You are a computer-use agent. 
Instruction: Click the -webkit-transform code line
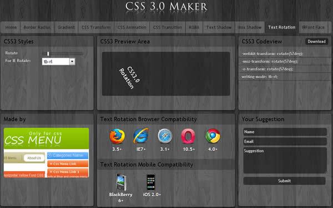273,53
